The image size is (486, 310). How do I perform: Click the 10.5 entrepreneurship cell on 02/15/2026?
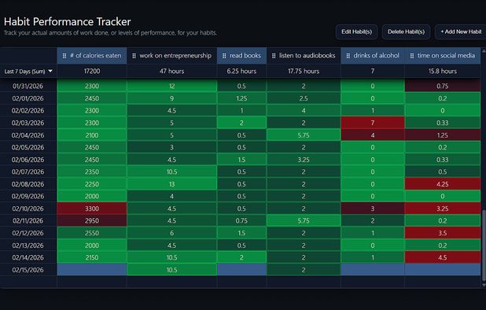coord(172,270)
